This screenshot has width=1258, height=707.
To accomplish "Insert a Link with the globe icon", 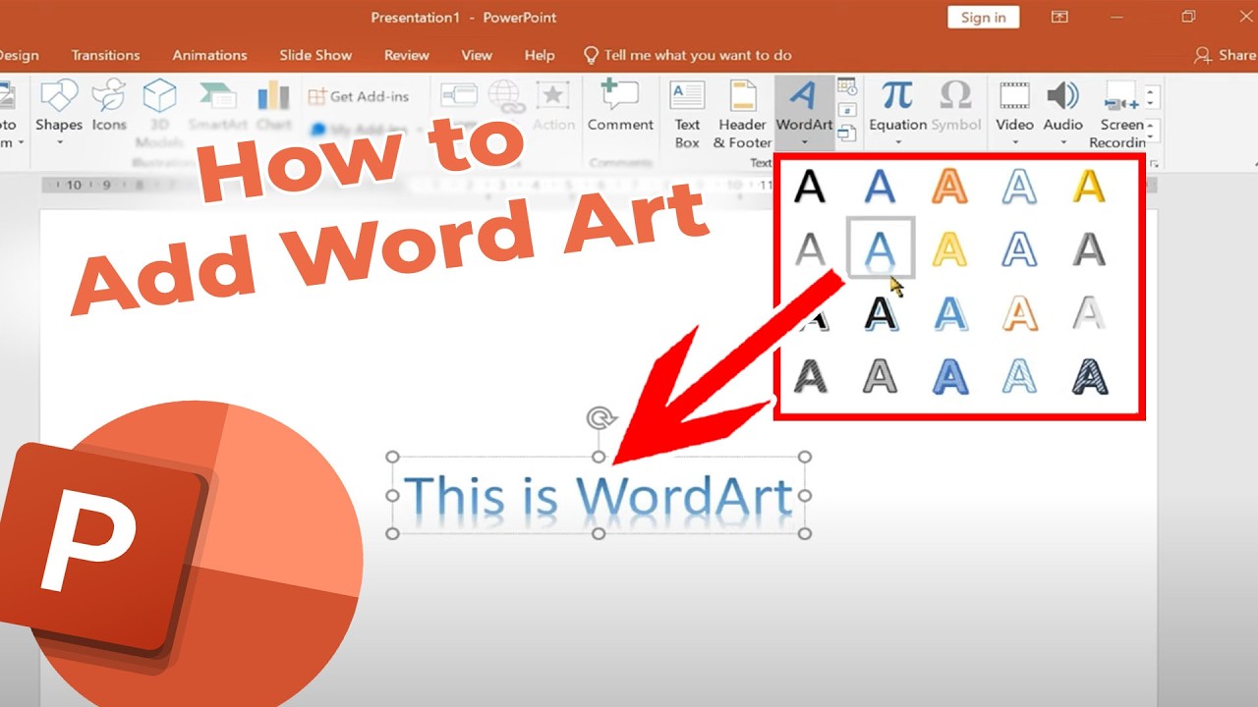I will 506,96.
